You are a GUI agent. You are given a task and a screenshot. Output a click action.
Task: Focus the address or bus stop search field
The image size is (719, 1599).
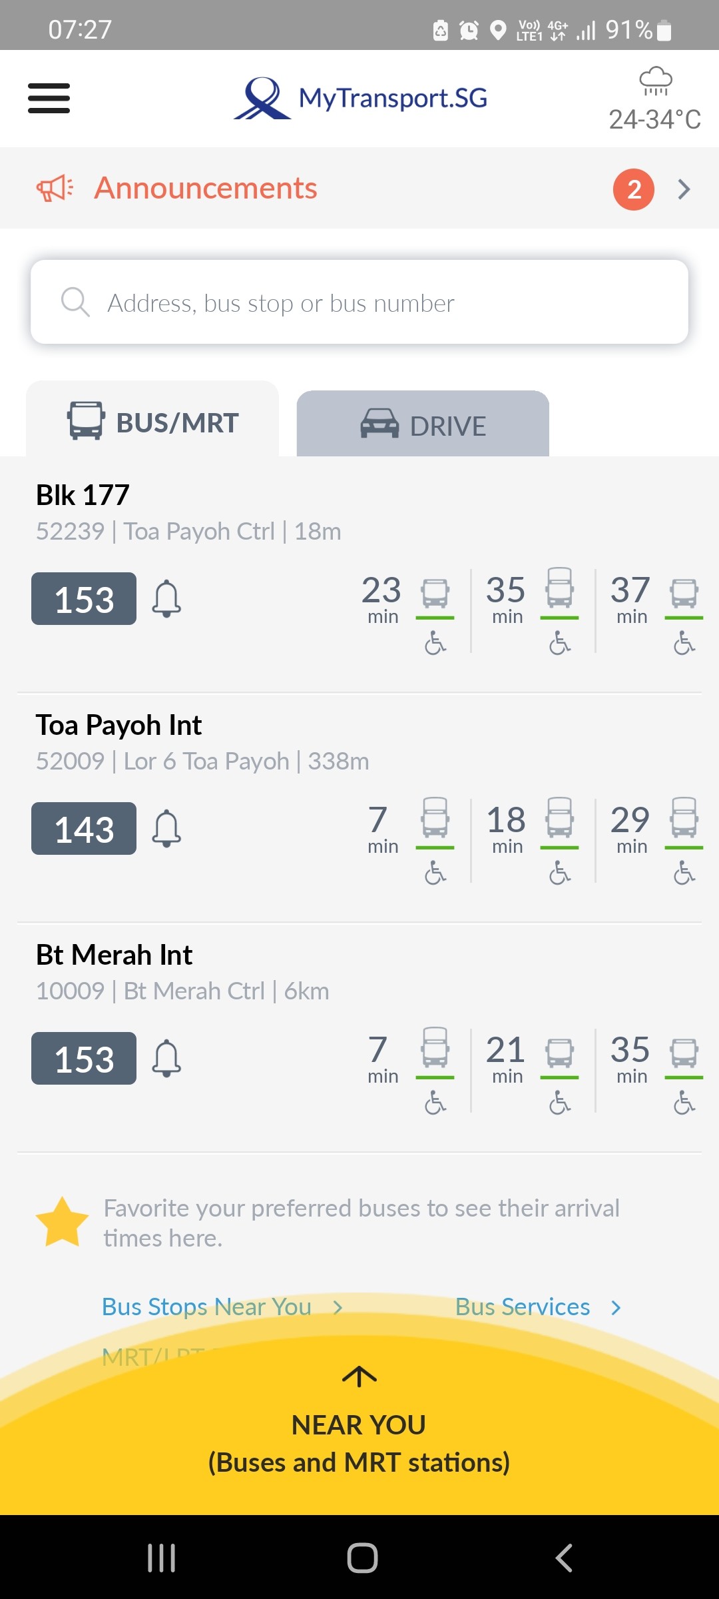coord(359,302)
